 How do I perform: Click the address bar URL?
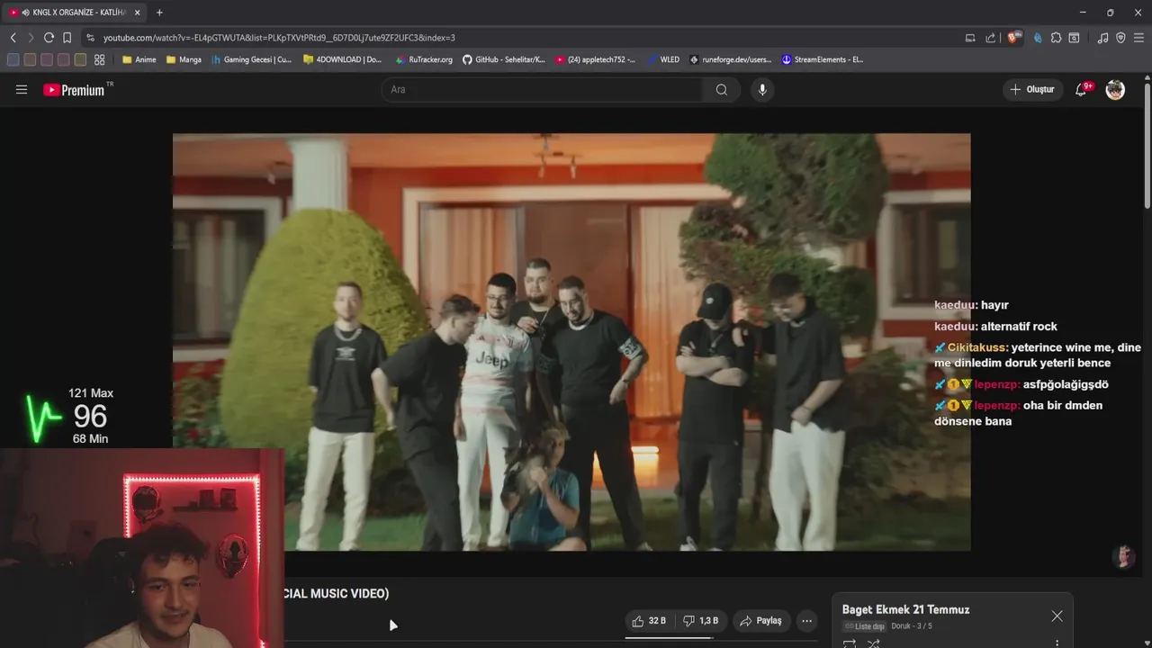click(x=279, y=38)
